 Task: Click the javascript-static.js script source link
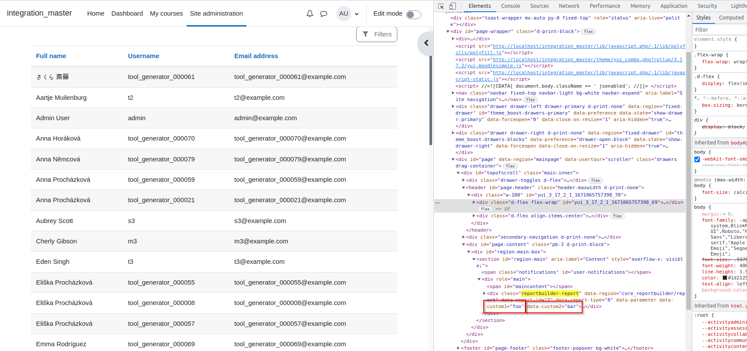click(x=570, y=76)
